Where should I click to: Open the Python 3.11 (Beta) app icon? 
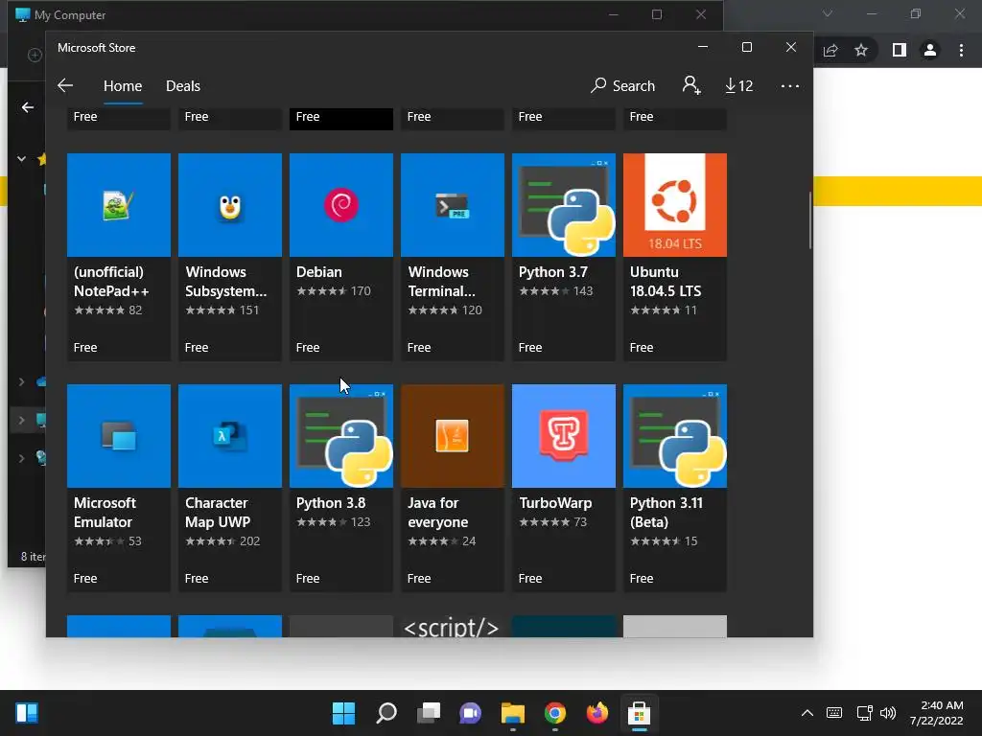675,436
